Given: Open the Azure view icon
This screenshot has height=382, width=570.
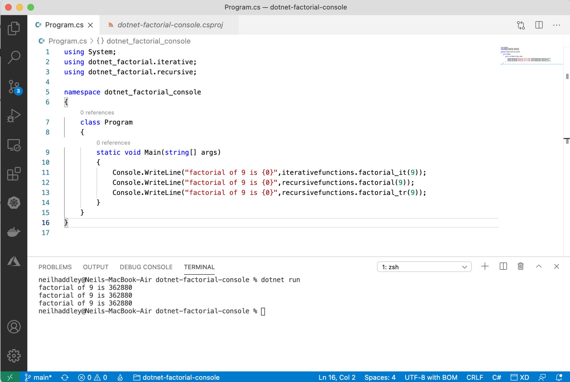Looking at the screenshot, I should [x=14, y=261].
